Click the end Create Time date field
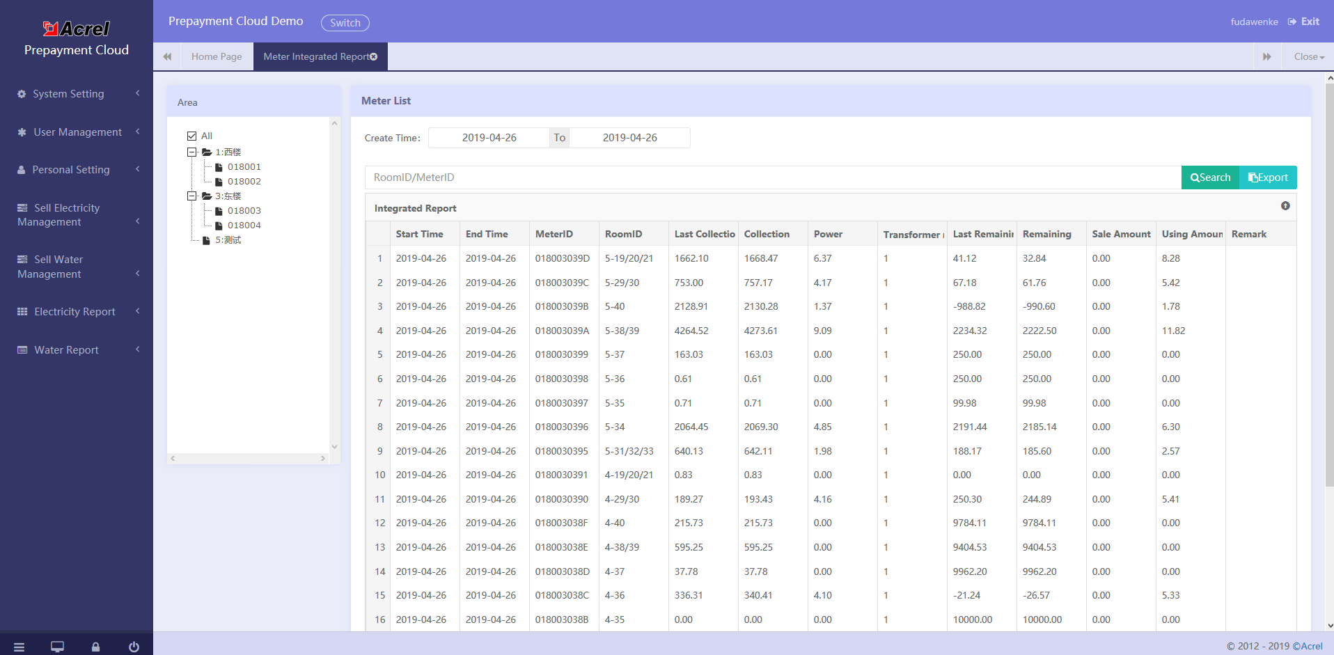The image size is (1334, 655). pyautogui.click(x=629, y=138)
